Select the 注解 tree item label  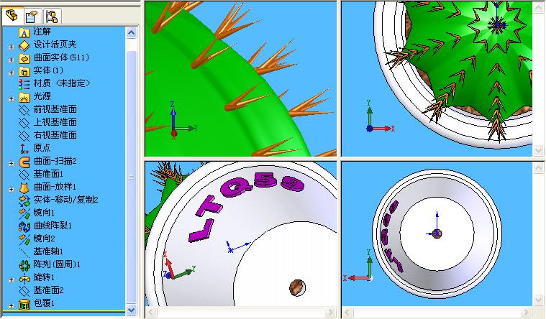click(x=42, y=32)
